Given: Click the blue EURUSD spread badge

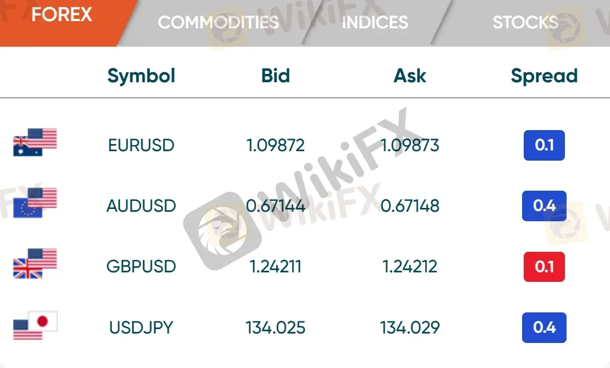Looking at the screenshot, I should pos(544,145).
